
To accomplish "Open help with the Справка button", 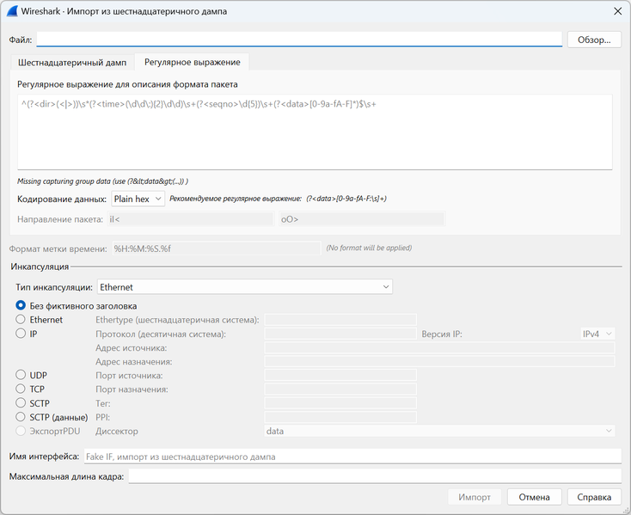I will (594, 497).
